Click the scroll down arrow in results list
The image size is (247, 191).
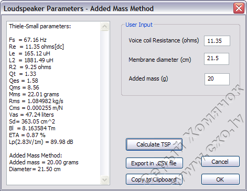pos(104,179)
